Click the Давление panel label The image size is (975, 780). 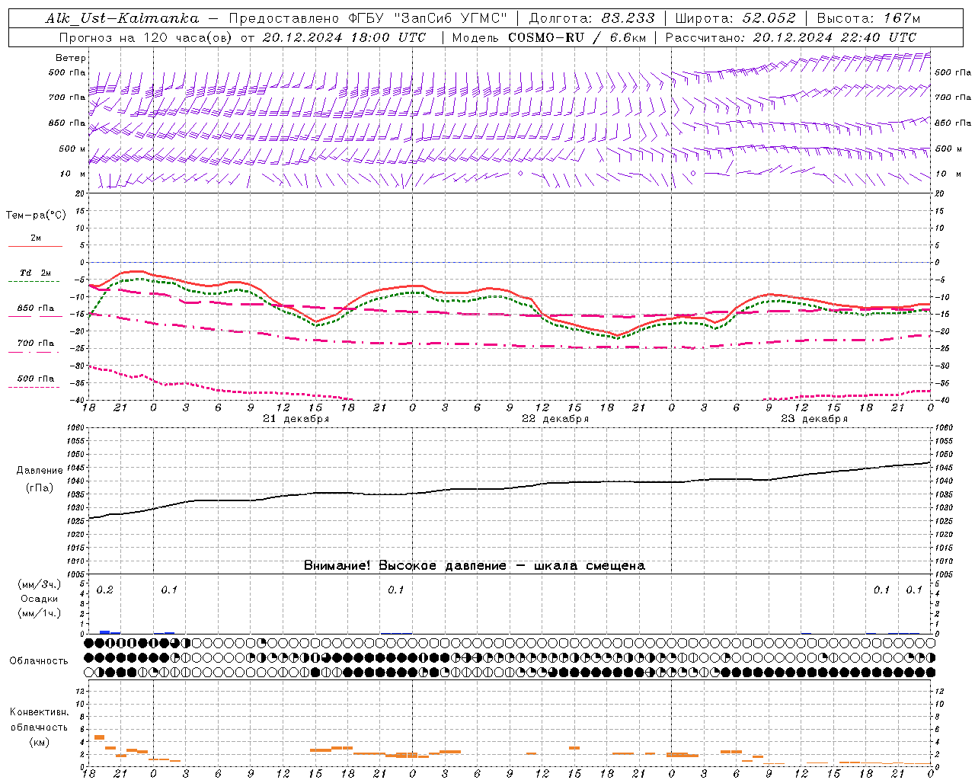tap(40, 471)
